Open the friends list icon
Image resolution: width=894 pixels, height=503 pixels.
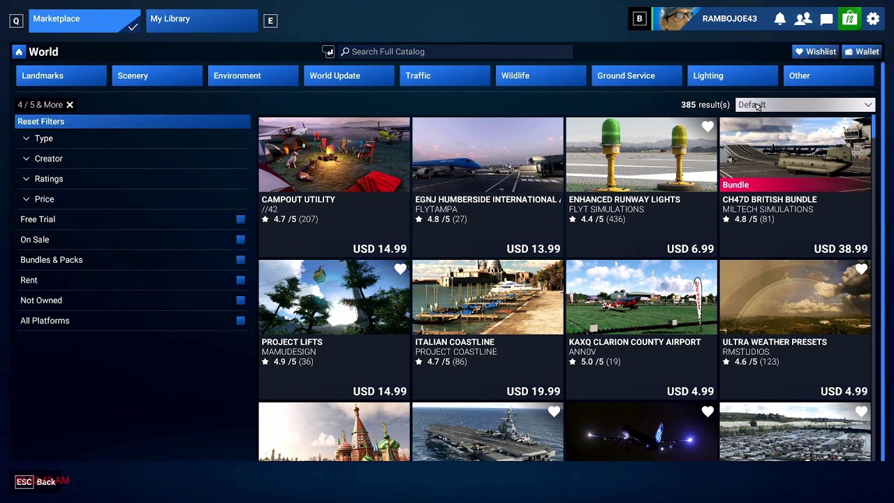tap(803, 19)
